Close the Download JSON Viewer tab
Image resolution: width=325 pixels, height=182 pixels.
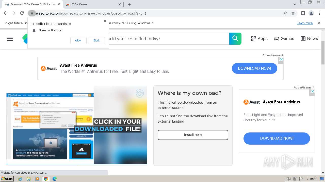coord(59,4)
